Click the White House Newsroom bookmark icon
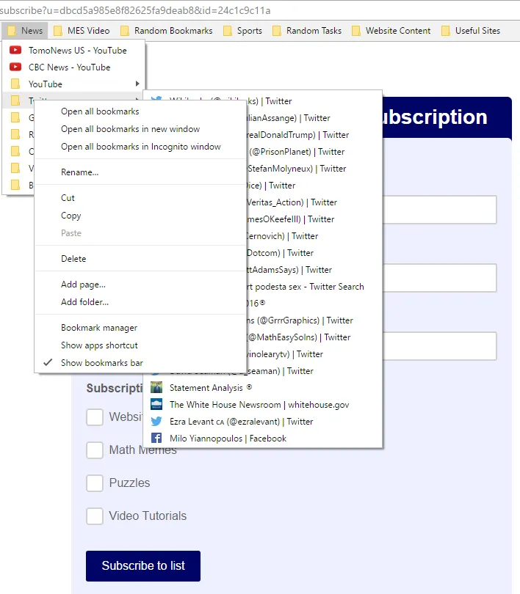Screen dimensions: 520x594 pos(156,405)
